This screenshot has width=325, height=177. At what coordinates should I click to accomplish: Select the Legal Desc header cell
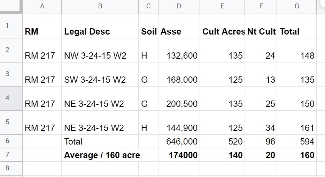(x=100, y=26)
